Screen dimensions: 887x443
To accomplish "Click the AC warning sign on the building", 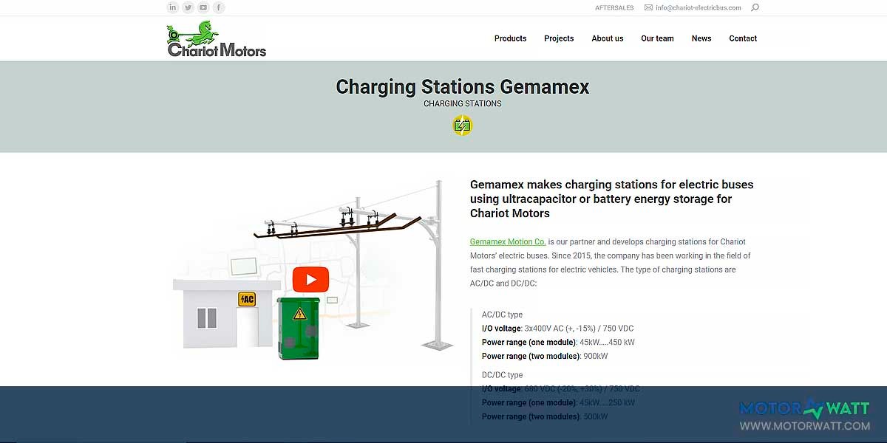I will click(x=246, y=298).
